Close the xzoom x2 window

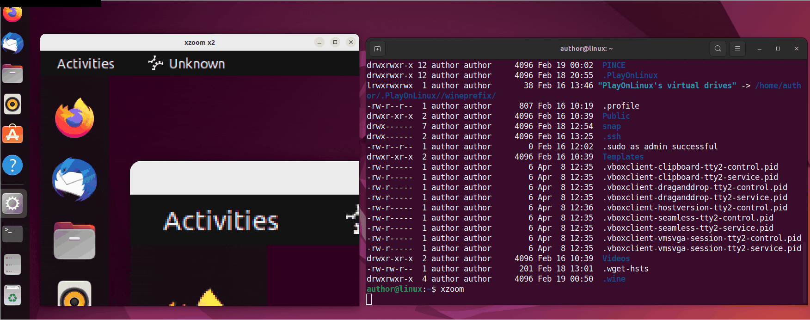coord(351,42)
